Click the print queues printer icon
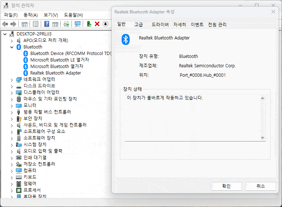Screen dimensions: 282x207 point(19,157)
